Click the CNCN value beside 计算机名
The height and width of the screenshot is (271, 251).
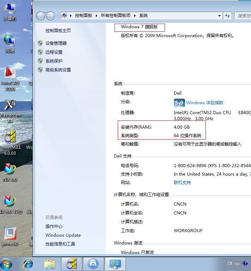point(180,204)
